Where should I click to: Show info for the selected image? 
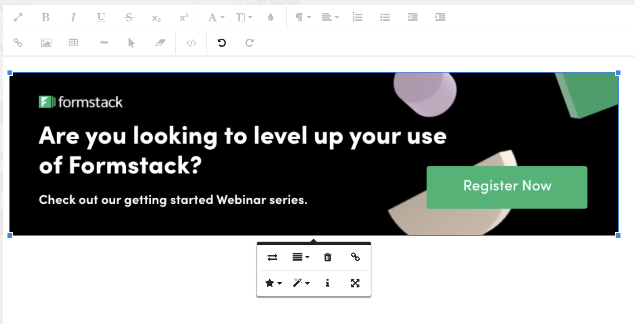(x=327, y=283)
